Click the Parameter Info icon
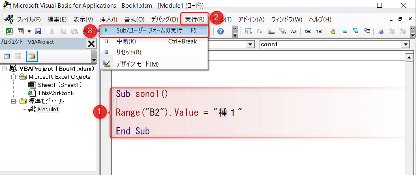This screenshot has width=416, height=175. (x=283, y=31)
